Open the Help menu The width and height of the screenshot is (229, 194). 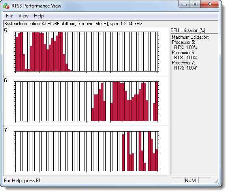[39, 16]
